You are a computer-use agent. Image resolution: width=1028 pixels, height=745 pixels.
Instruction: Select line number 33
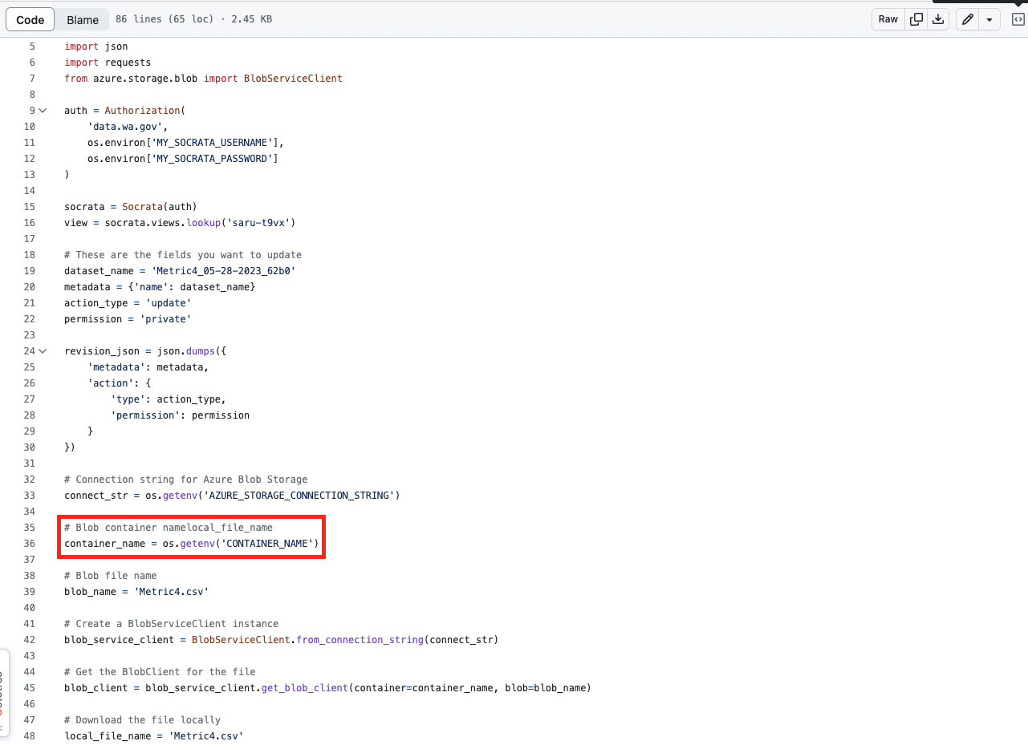point(30,496)
